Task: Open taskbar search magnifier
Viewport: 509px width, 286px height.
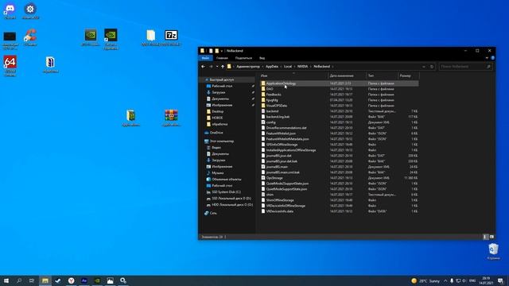Action: [x=19, y=280]
